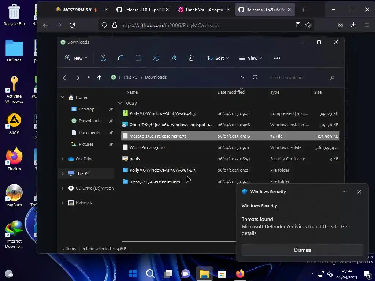The image size is (375, 281).
Task: Sort by the Date modified column header
Action: coord(231,92)
